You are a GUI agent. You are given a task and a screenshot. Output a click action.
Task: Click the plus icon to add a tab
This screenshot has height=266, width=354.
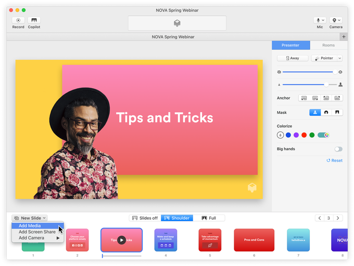(x=344, y=37)
